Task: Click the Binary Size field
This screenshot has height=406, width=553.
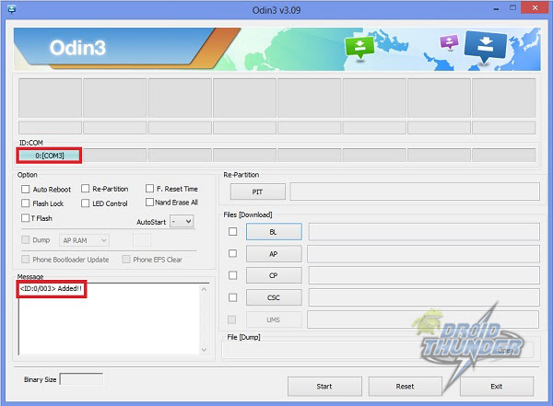Action: click(x=81, y=379)
